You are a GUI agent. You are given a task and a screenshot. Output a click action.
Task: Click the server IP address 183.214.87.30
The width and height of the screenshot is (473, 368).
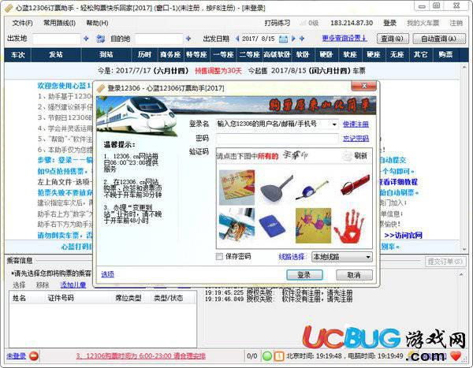coord(352,23)
